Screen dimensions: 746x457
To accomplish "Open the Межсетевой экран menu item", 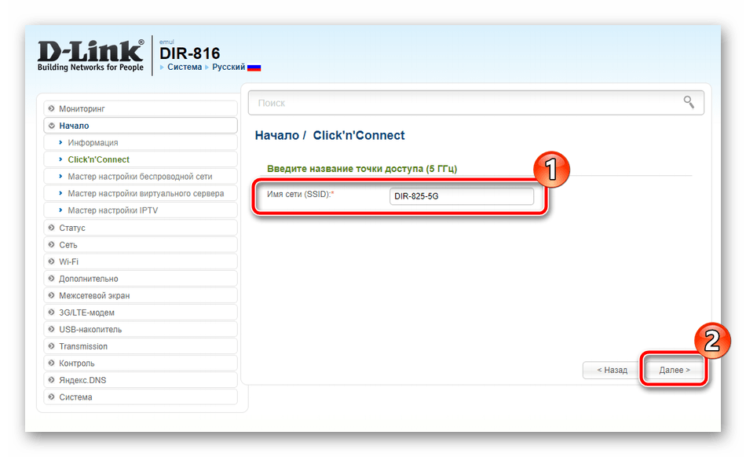I will pos(141,295).
